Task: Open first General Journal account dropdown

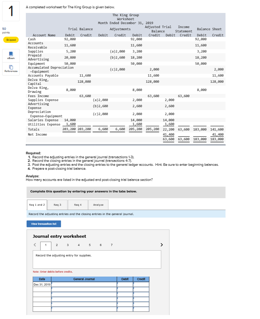Action: click(84, 284)
